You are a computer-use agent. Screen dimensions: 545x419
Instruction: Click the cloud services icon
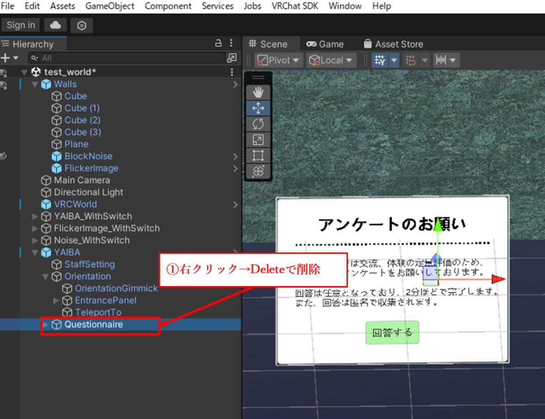(x=55, y=25)
